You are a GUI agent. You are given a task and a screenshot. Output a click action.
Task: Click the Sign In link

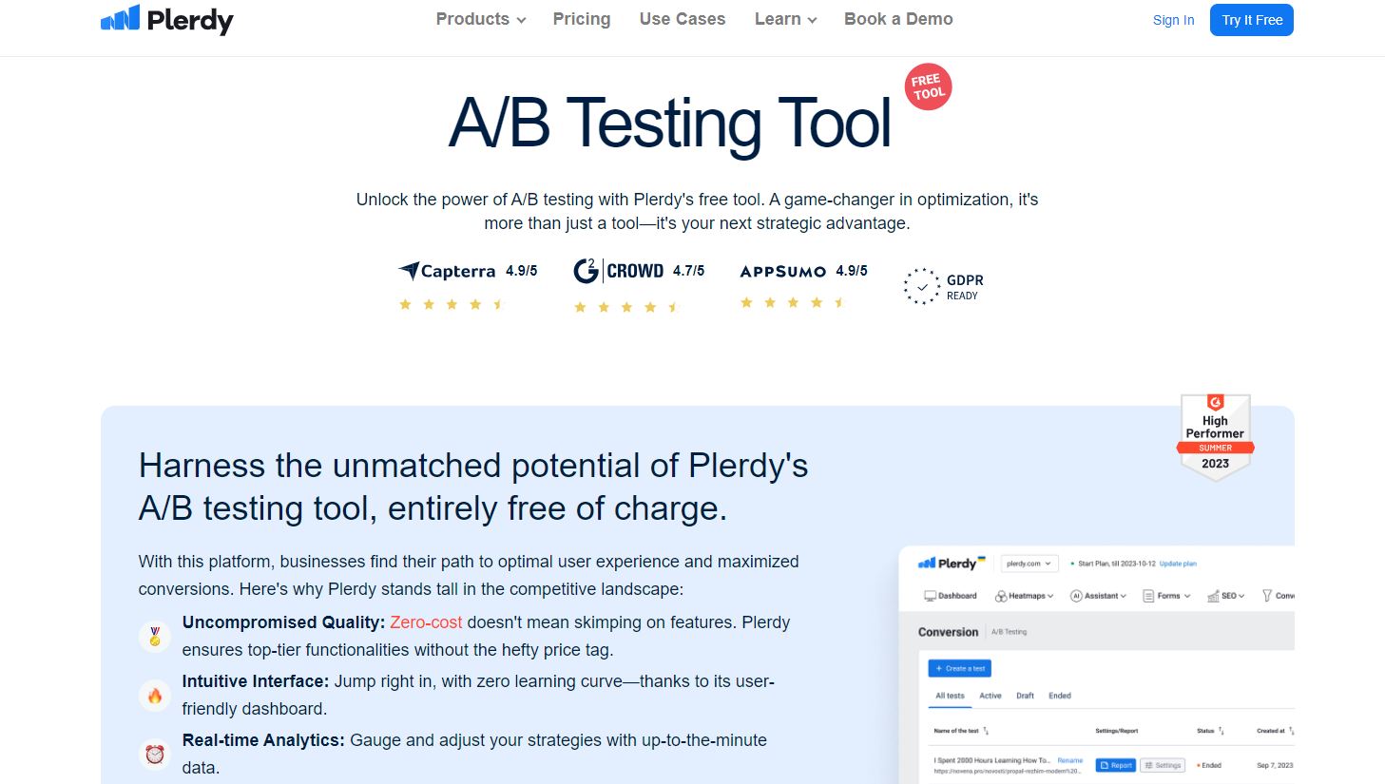[x=1173, y=20]
